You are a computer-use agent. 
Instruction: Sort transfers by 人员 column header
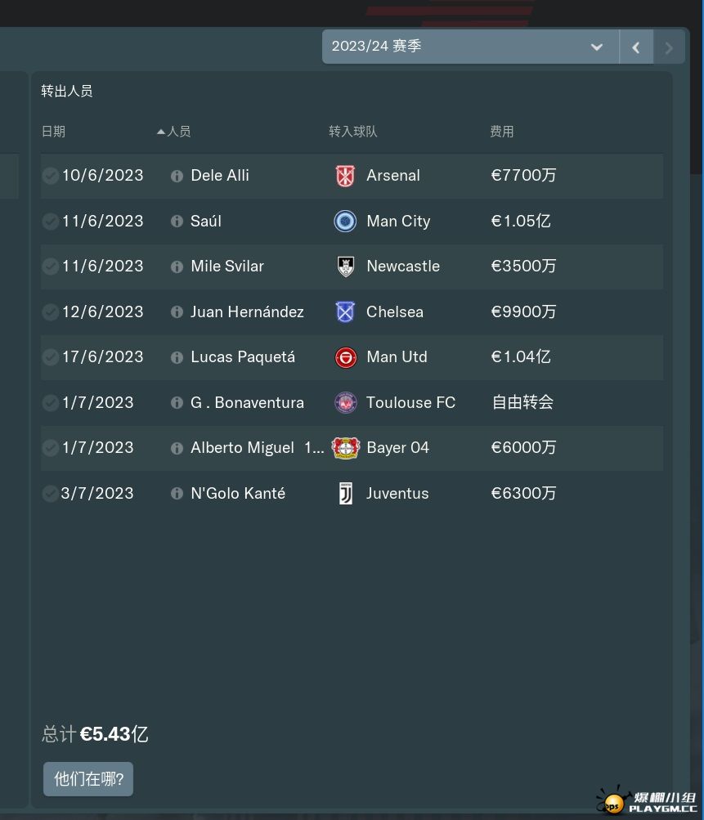178,132
